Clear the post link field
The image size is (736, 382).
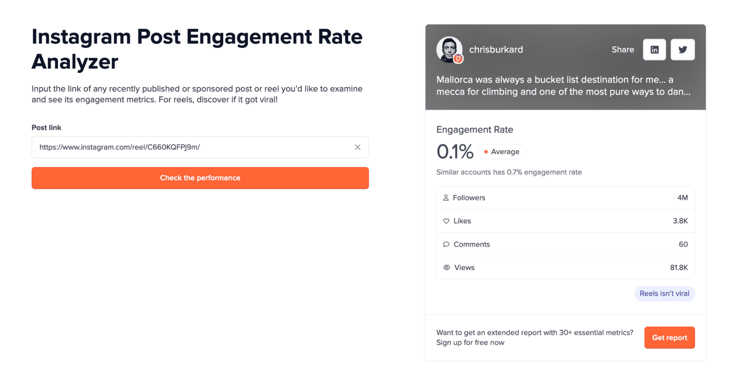[357, 147]
